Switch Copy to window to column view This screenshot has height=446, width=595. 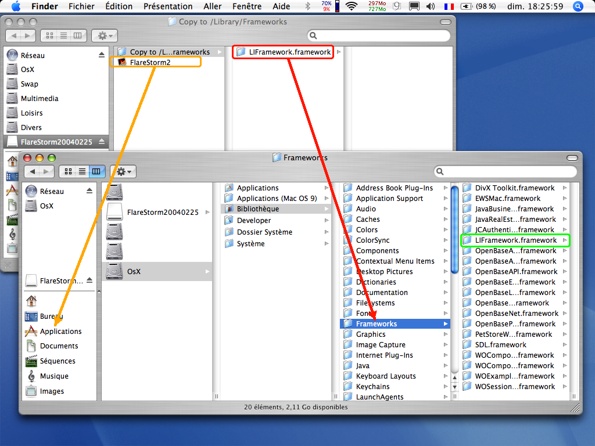[x=78, y=35]
